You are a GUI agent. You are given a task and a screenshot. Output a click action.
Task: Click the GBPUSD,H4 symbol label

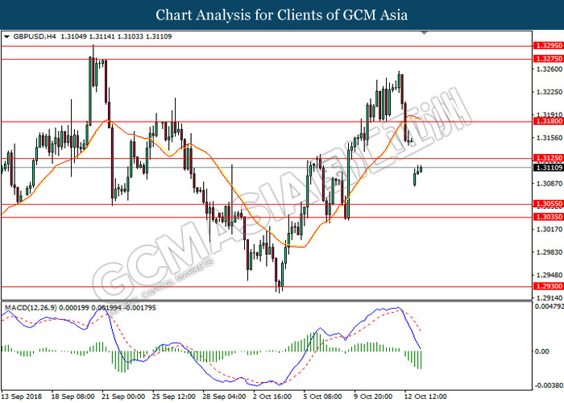[x=35, y=36]
